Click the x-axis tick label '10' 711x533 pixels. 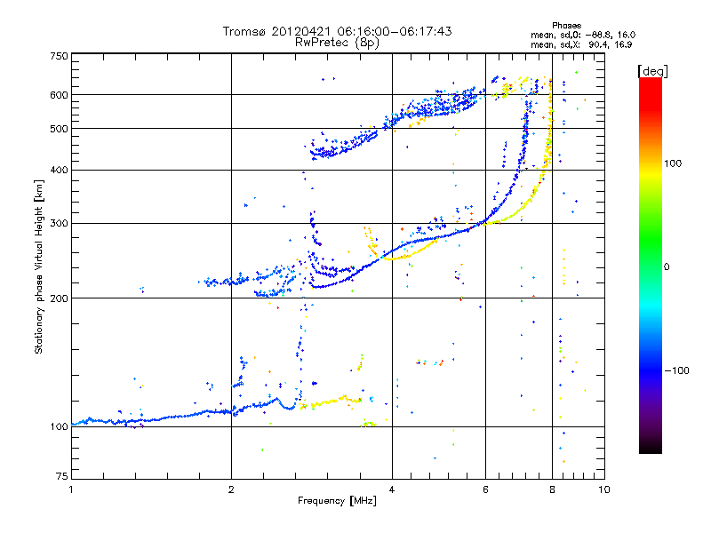[604, 489]
